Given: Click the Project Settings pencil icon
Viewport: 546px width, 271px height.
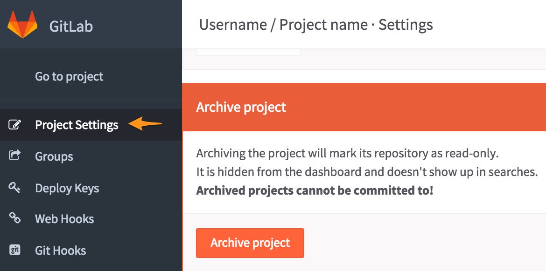Looking at the screenshot, I should point(14,124).
